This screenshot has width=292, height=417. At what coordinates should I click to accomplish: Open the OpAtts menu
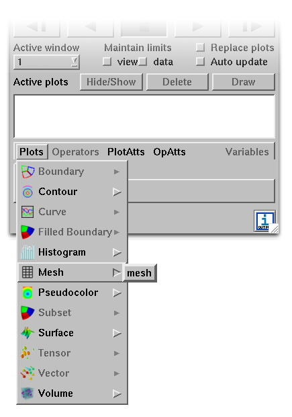tap(169, 152)
